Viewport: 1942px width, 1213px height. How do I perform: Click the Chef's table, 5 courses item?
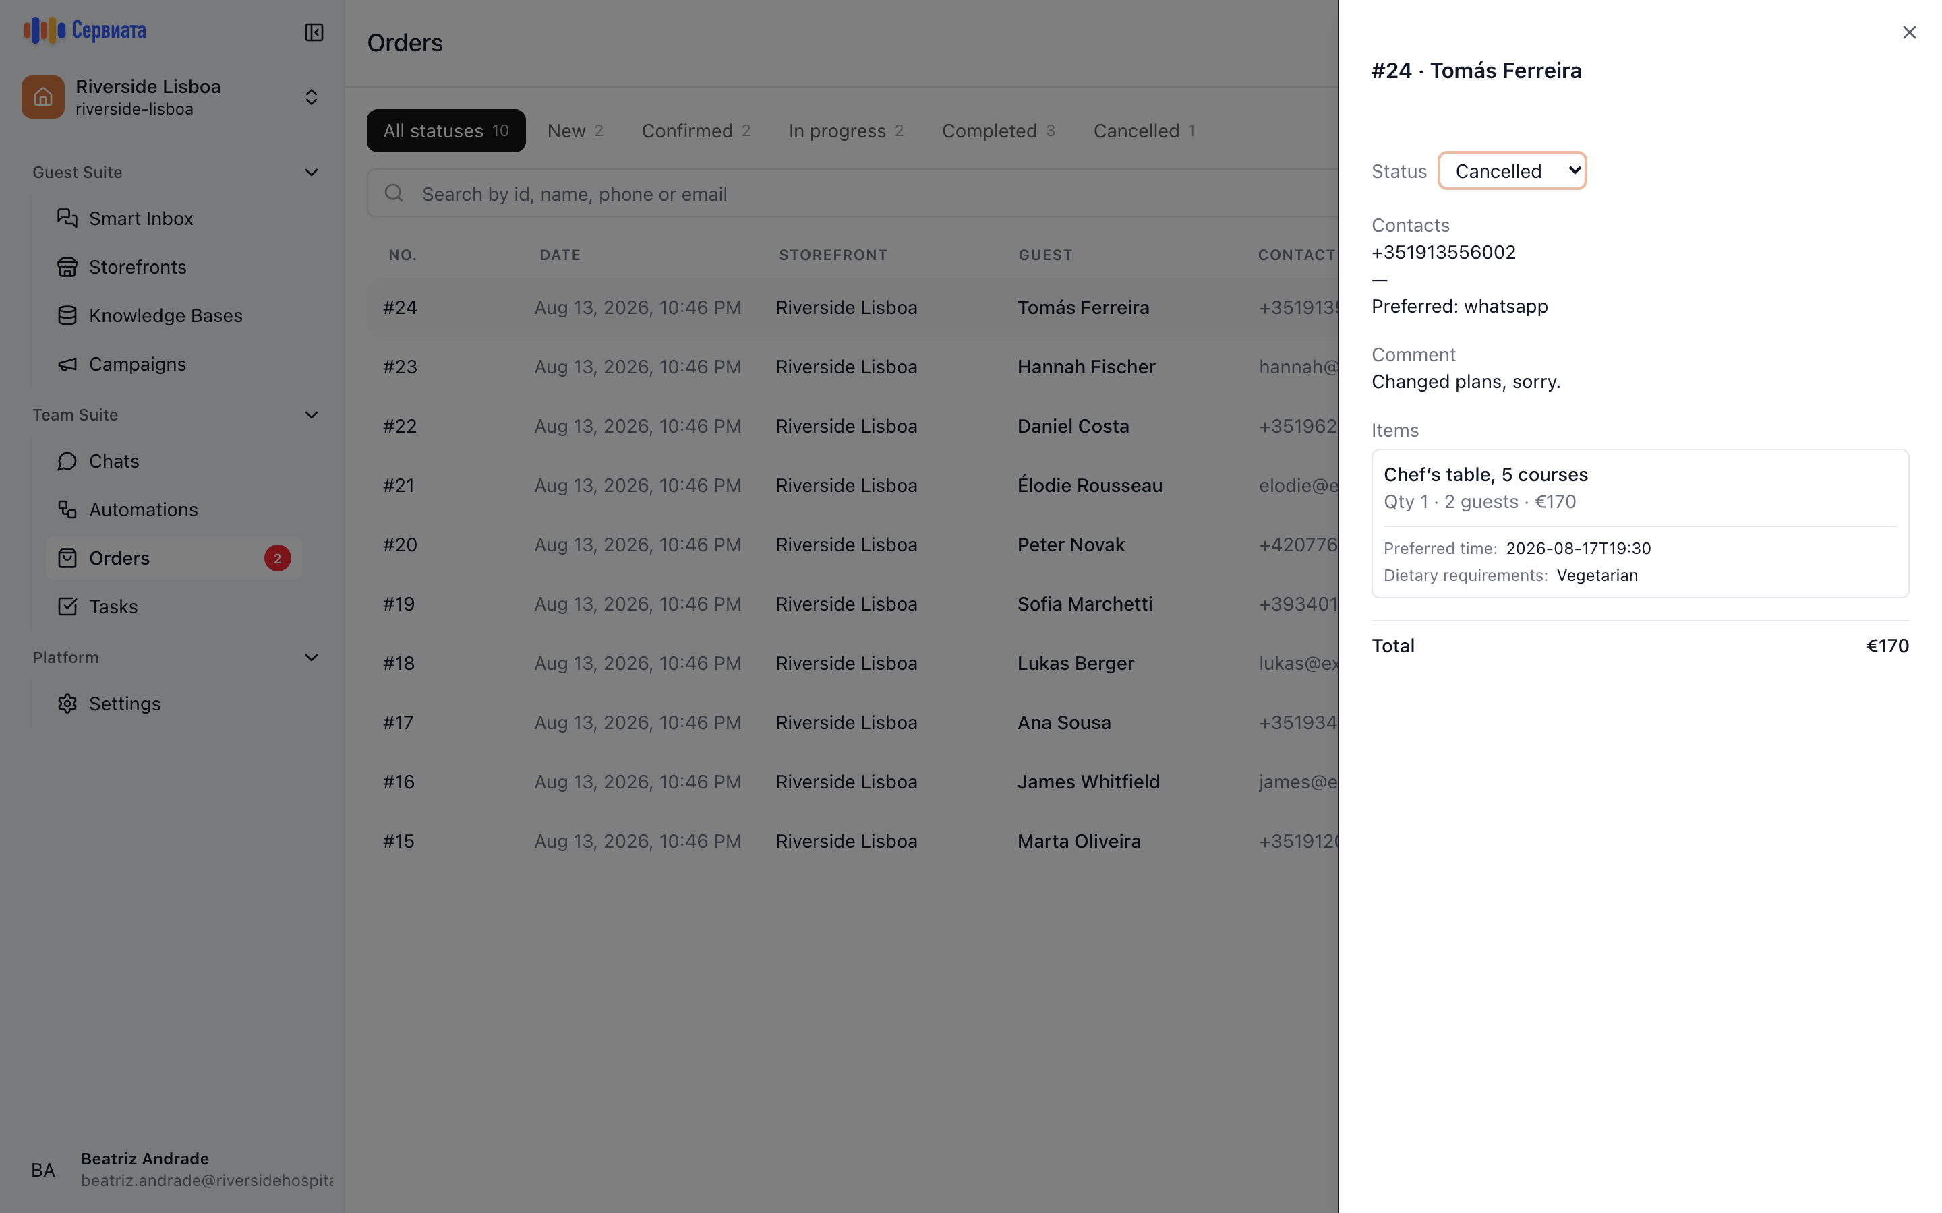(1639, 523)
